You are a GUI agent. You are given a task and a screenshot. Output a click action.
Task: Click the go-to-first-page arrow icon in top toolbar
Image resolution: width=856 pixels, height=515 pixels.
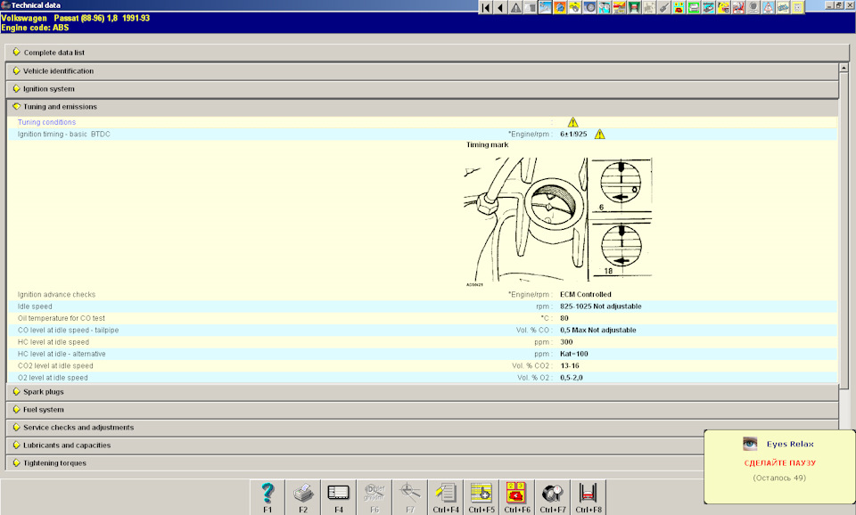click(x=485, y=8)
